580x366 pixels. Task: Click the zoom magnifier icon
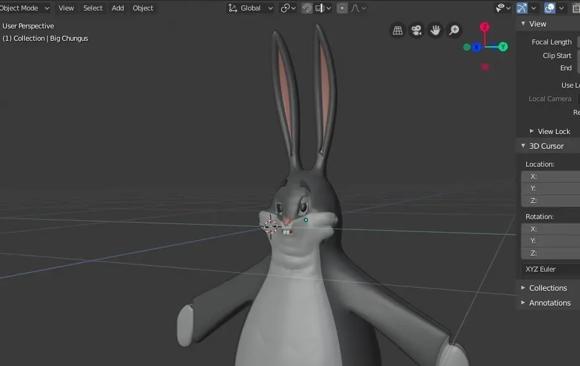point(454,30)
